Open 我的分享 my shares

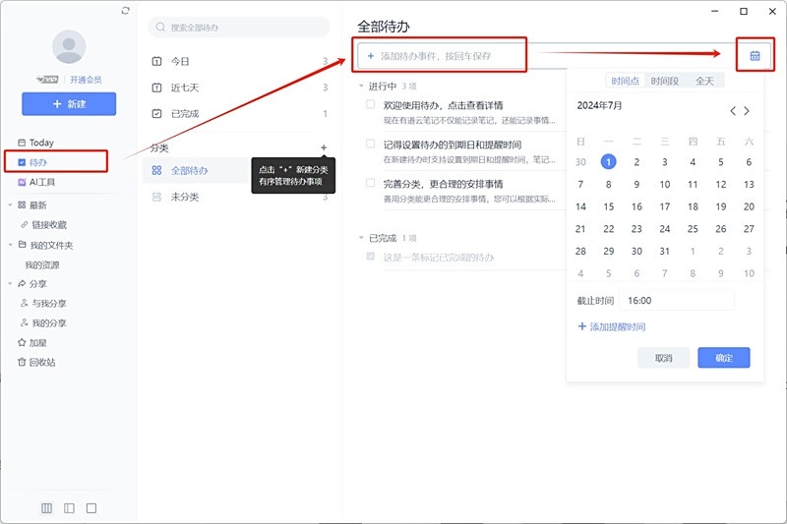[43, 322]
